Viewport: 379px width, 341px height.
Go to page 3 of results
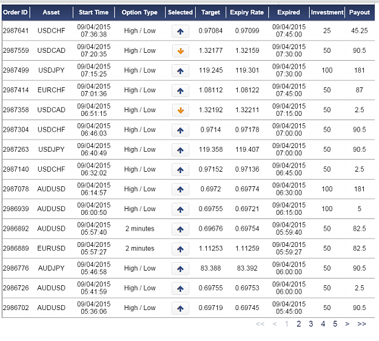point(311,323)
